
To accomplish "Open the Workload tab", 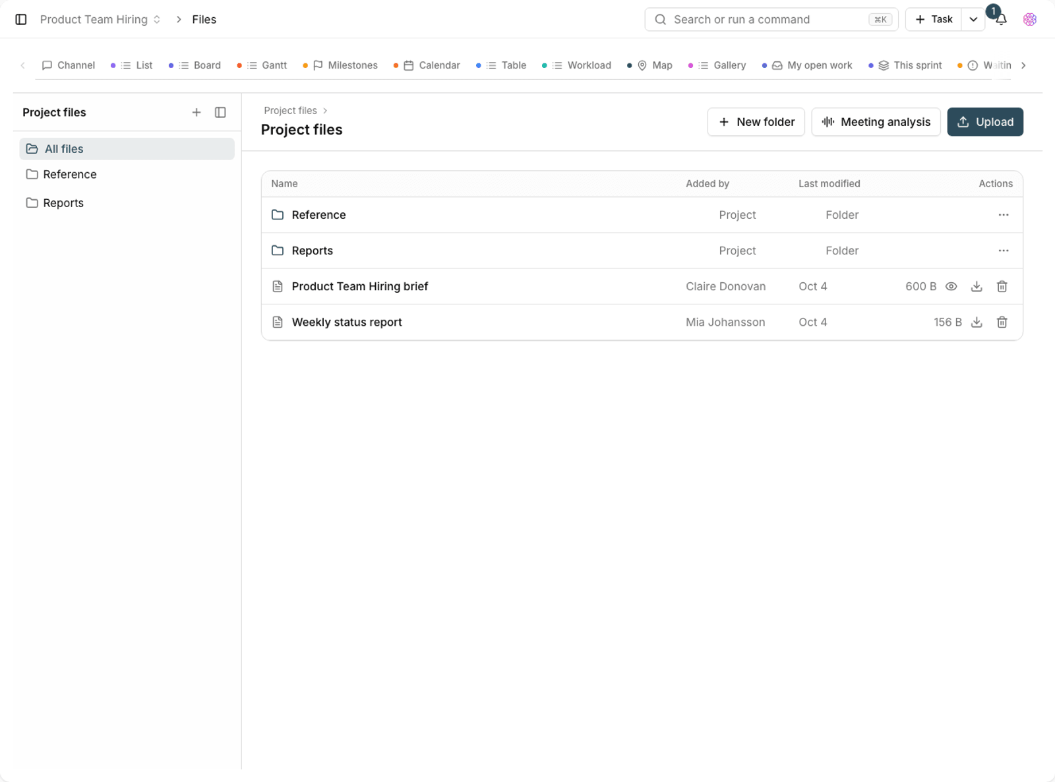I will 577,65.
